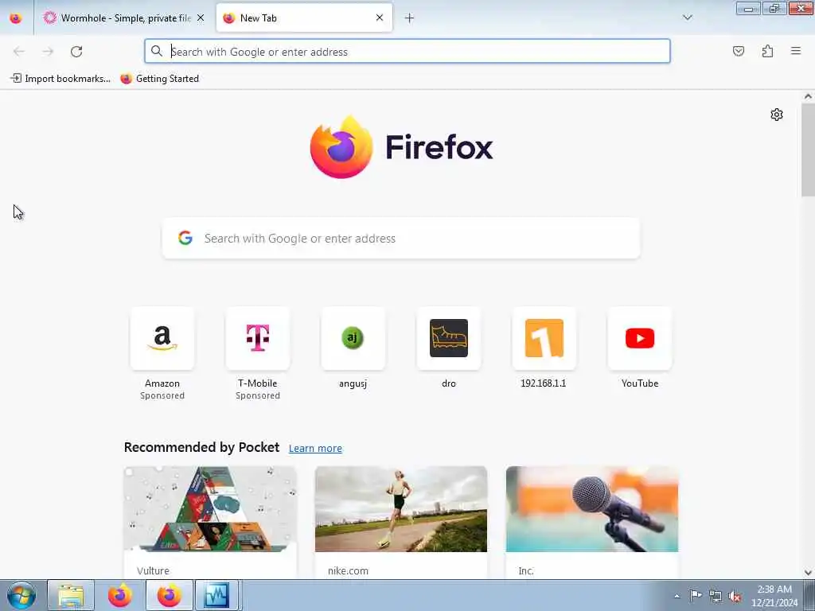The width and height of the screenshot is (815, 611).
Task: Switch to first Firefox taskbar icon
Action: click(x=120, y=595)
